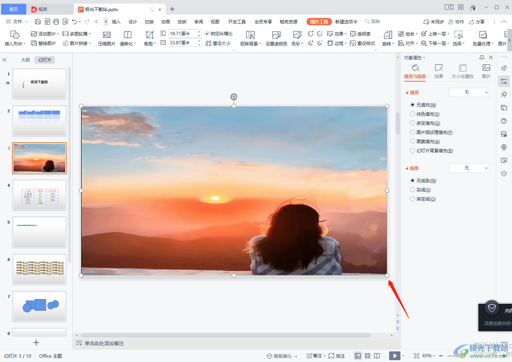
Task: Switch to Outline (大纲) pane tab
Action: tap(25, 60)
